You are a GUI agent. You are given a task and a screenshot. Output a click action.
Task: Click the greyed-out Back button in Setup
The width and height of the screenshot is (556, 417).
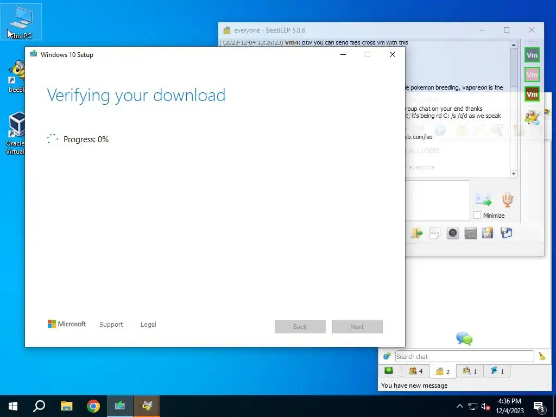coord(300,326)
